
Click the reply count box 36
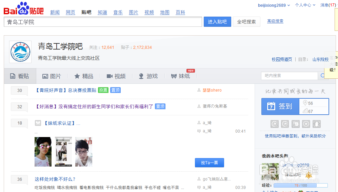click(x=19, y=179)
